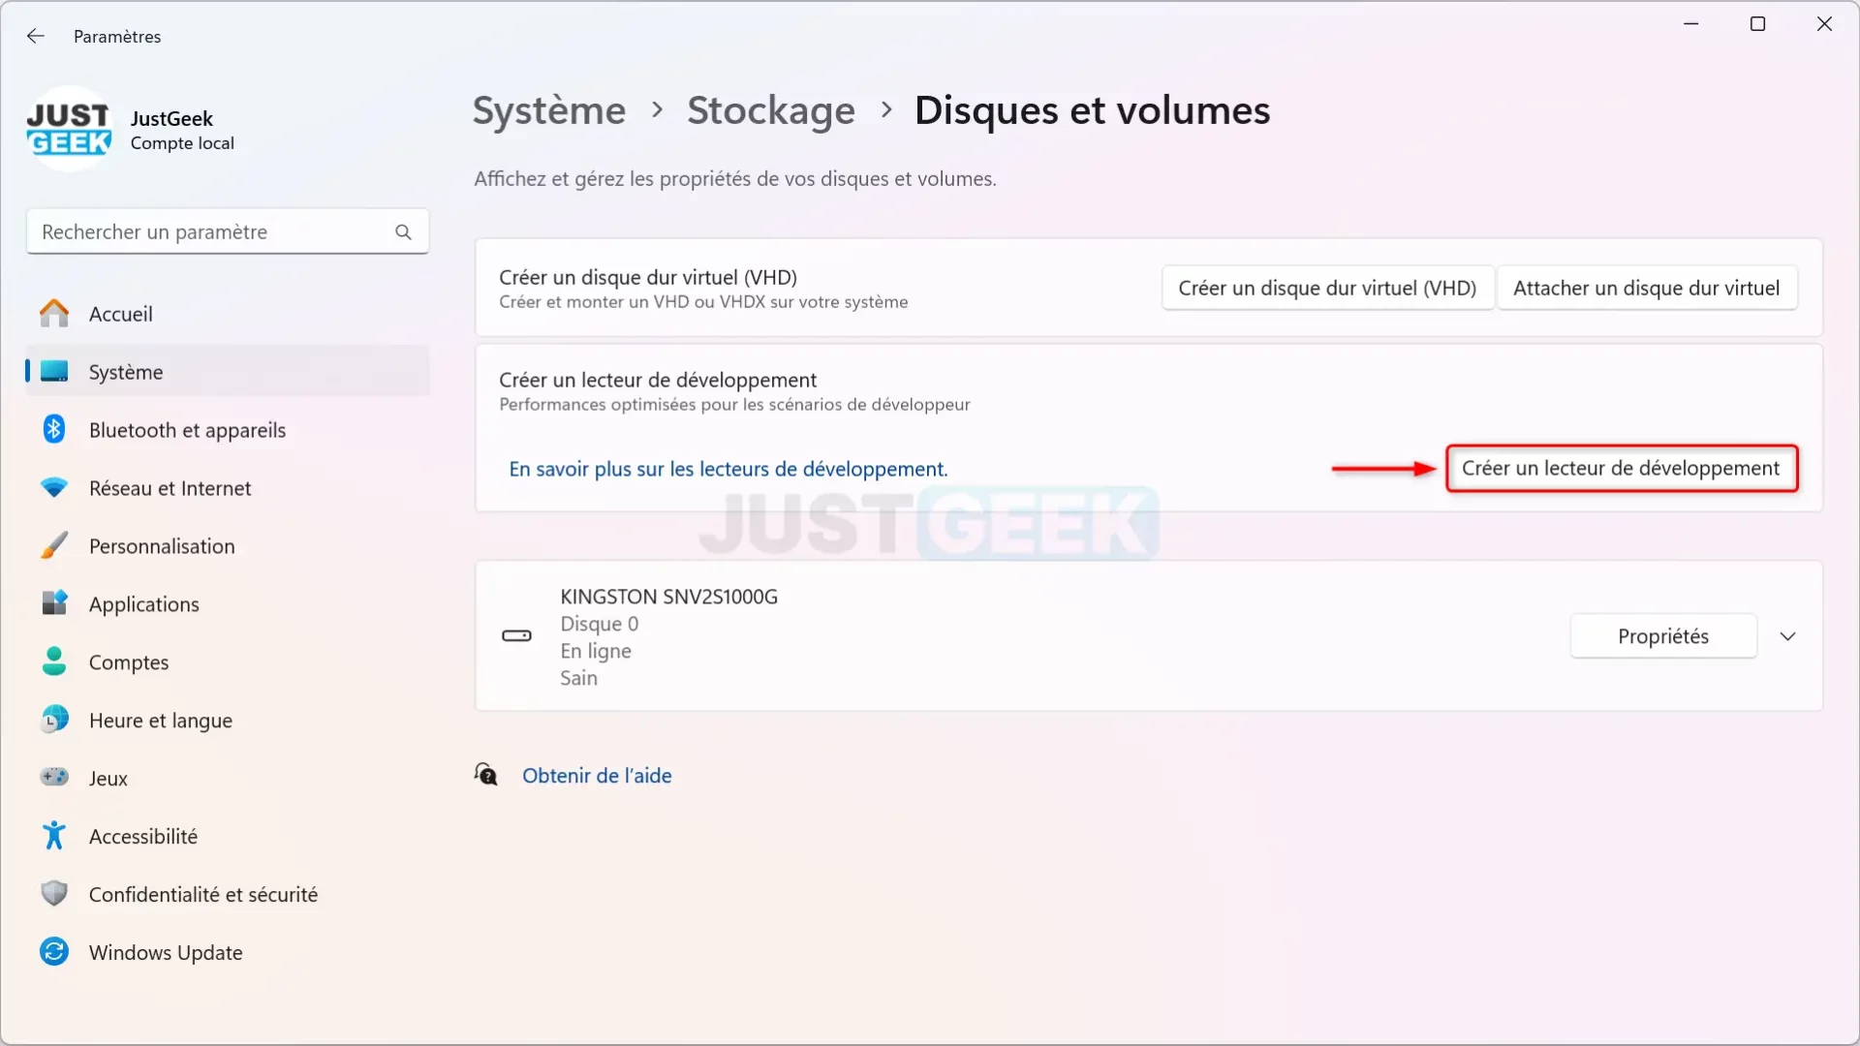The width and height of the screenshot is (1860, 1046).
Task: Click Propriétés button for Kingston disk
Action: (1662, 634)
